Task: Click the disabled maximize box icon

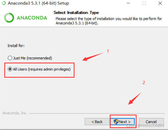Action: tap(144, 3)
